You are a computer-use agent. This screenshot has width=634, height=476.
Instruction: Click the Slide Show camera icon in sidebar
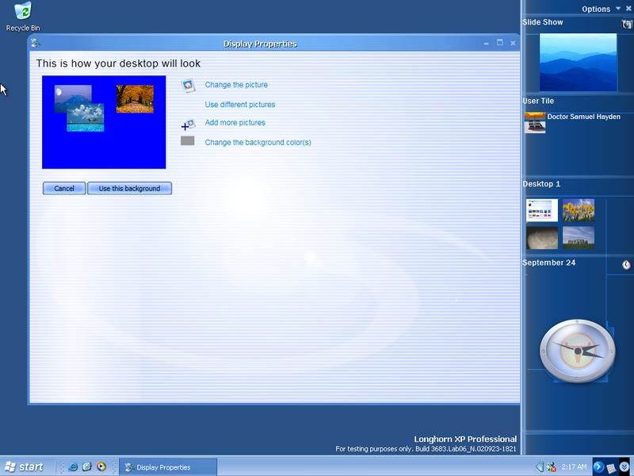[626, 24]
